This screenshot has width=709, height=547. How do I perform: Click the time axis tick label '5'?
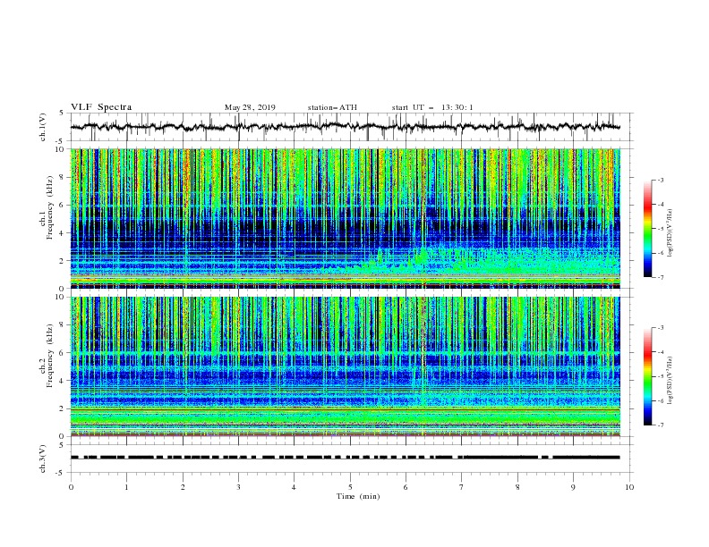pyautogui.click(x=350, y=487)
